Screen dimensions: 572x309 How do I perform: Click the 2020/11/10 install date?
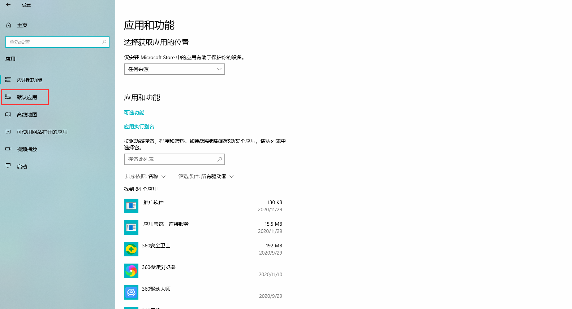click(270, 274)
